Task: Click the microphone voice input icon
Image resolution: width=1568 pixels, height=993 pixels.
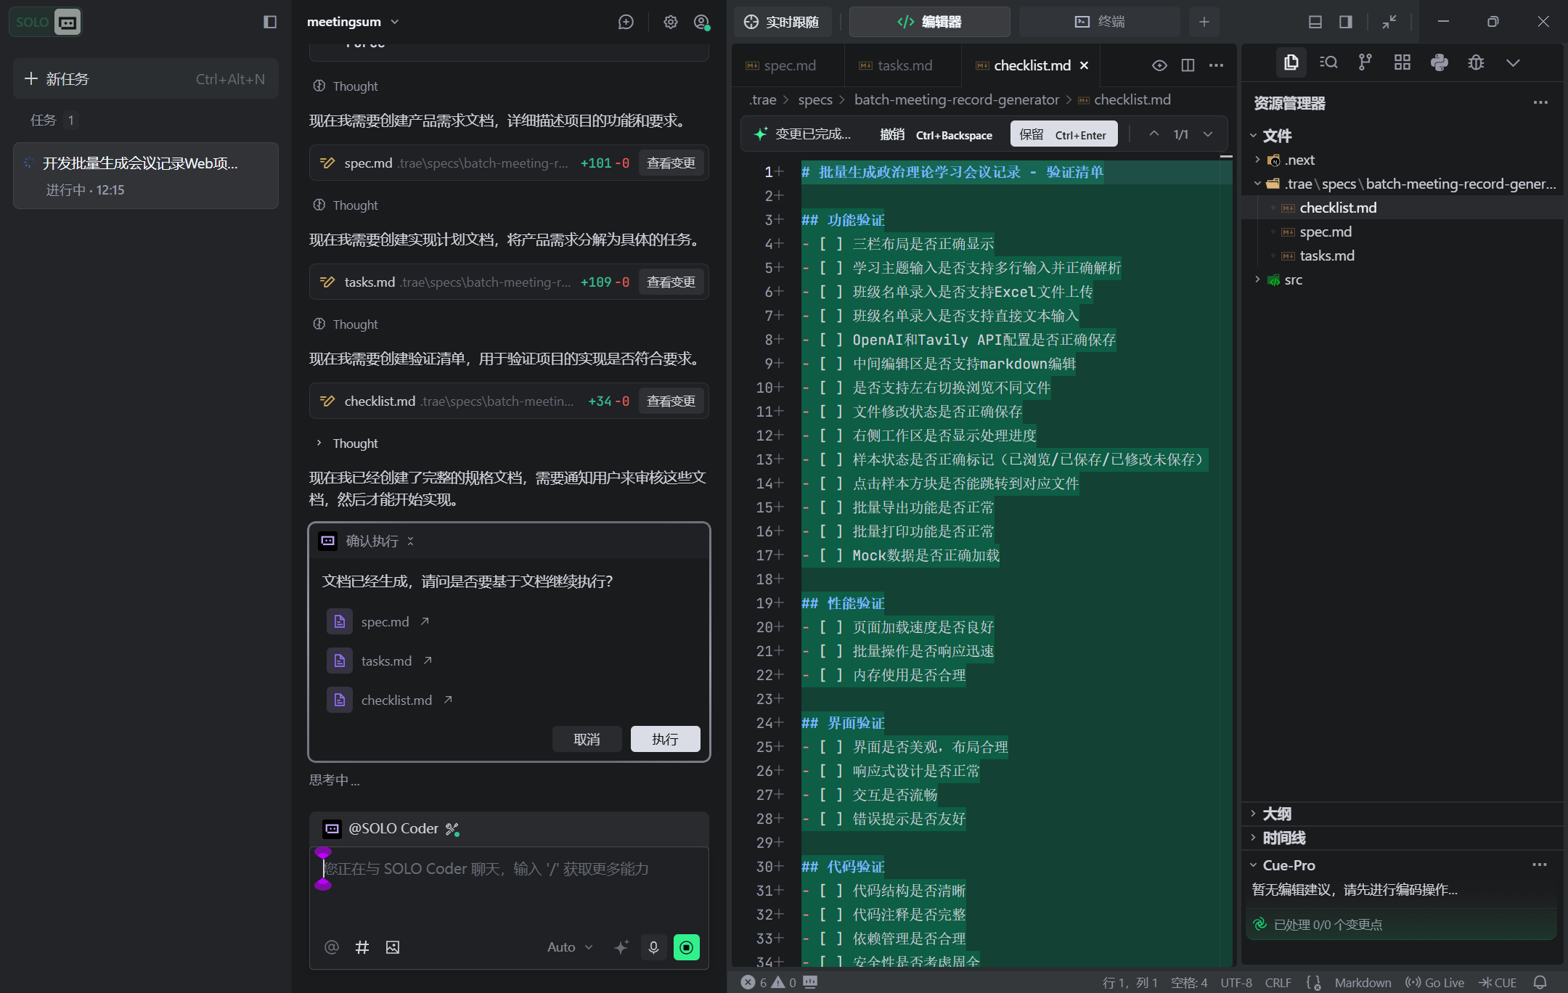Action: (653, 947)
